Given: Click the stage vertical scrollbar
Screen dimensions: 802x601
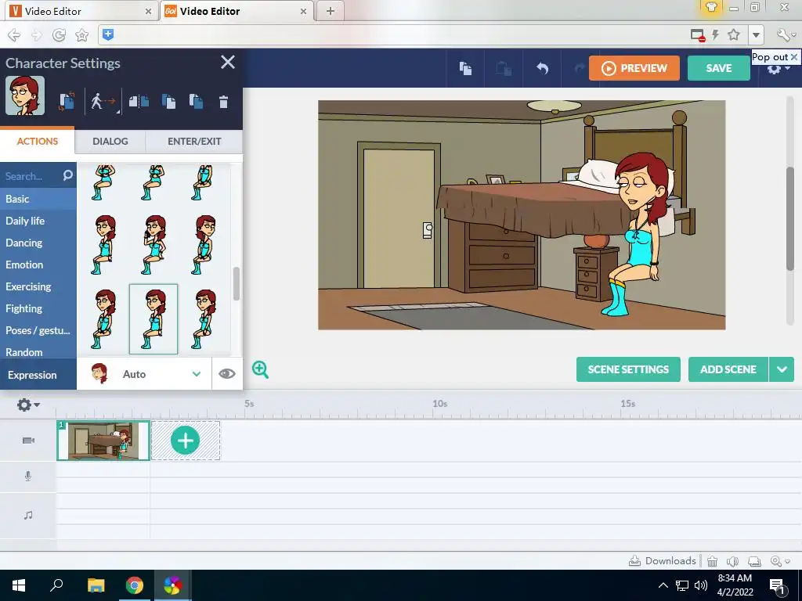Looking at the screenshot, I should tap(790, 218).
